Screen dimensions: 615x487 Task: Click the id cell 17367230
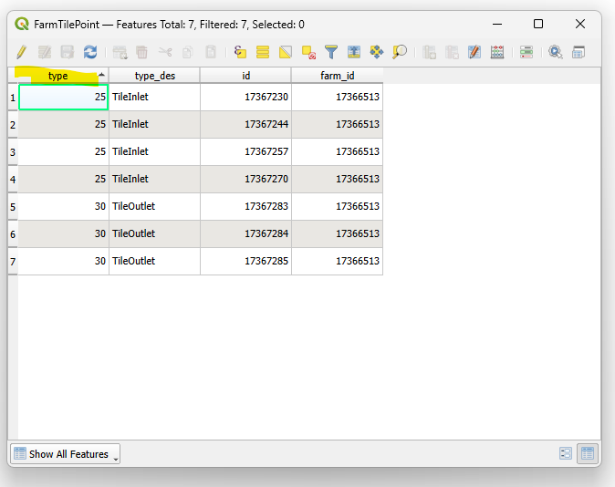(x=246, y=97)
